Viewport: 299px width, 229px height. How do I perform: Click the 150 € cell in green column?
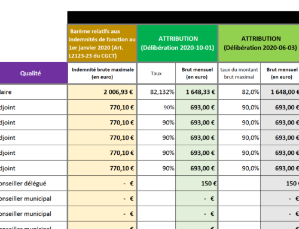tap(197, 184)
